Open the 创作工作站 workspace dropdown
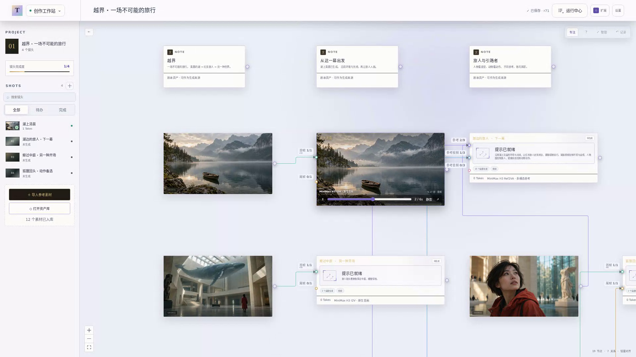The width and height of the screenshot is (636, 357). [45, 11]
